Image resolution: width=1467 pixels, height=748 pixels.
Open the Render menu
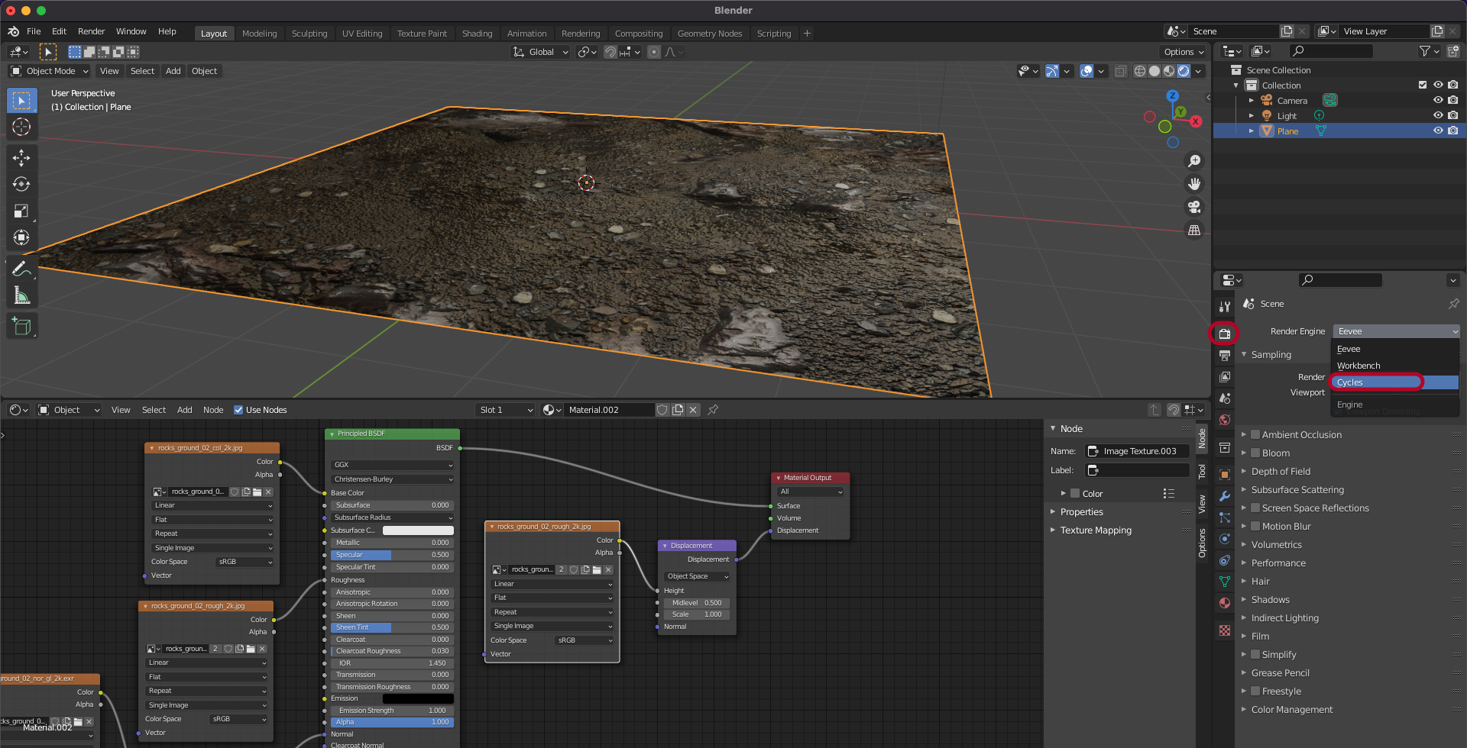pos(91,31)
